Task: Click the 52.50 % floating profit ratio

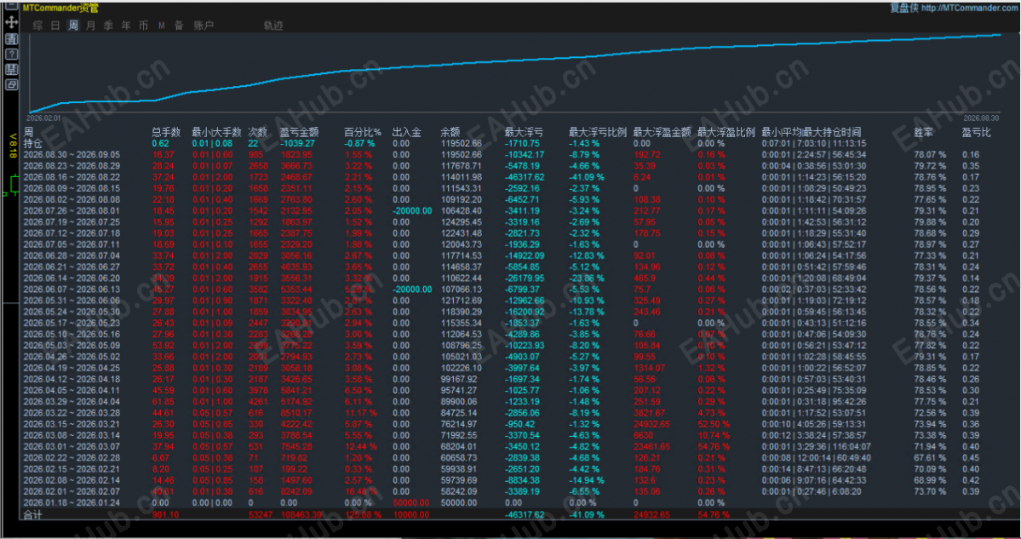Action: click(714, 424)
